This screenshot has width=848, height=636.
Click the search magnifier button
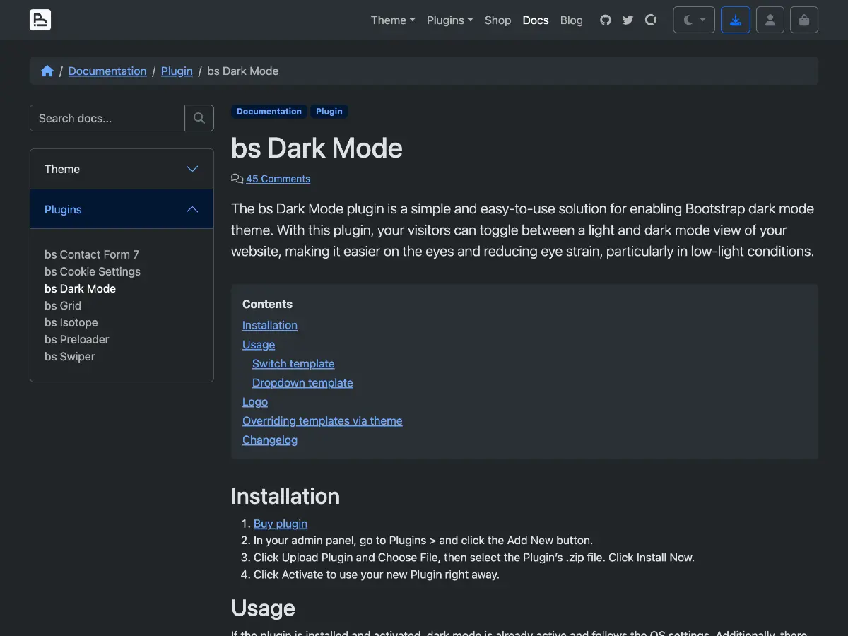pos(199,118)
